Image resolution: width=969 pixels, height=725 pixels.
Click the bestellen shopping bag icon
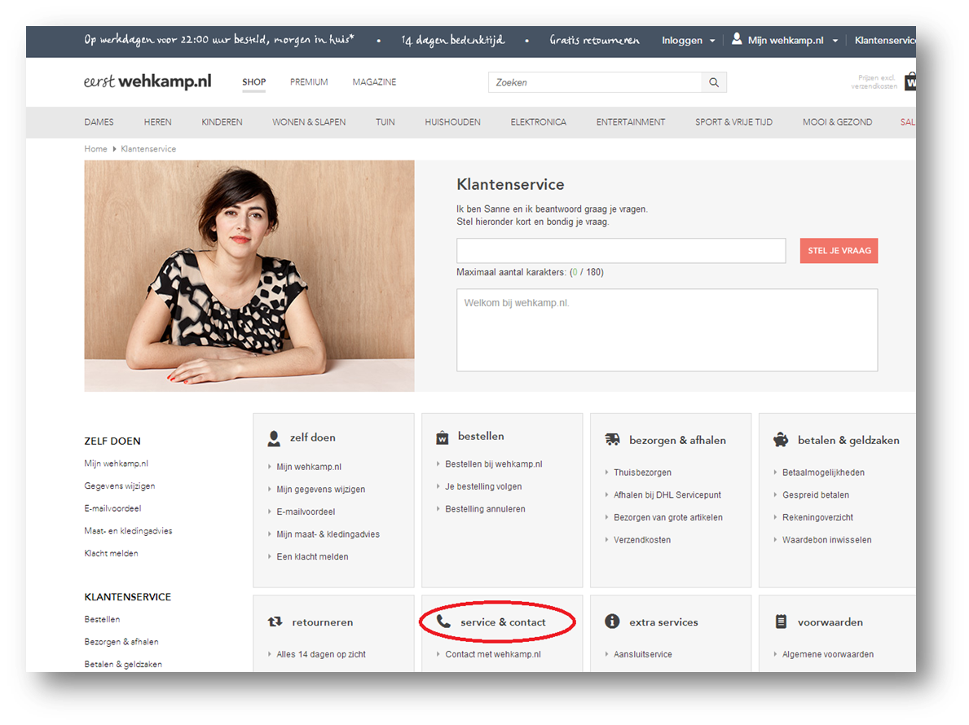[442, 437]
